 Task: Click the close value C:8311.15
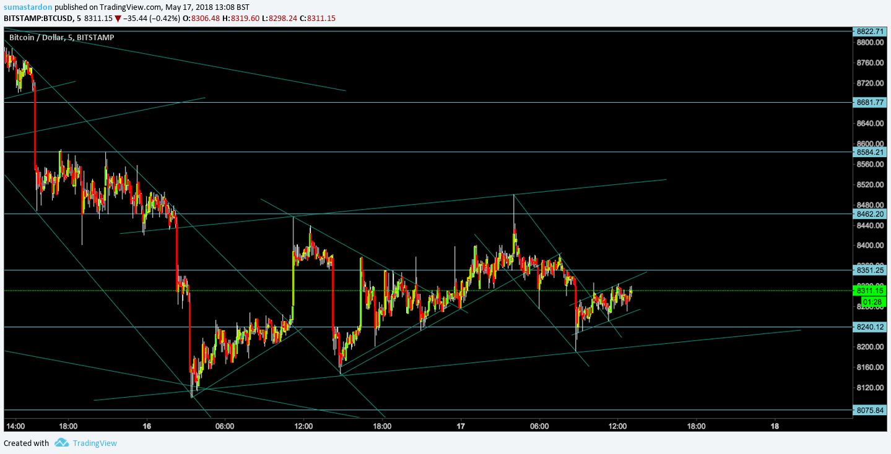pos(318,18)
